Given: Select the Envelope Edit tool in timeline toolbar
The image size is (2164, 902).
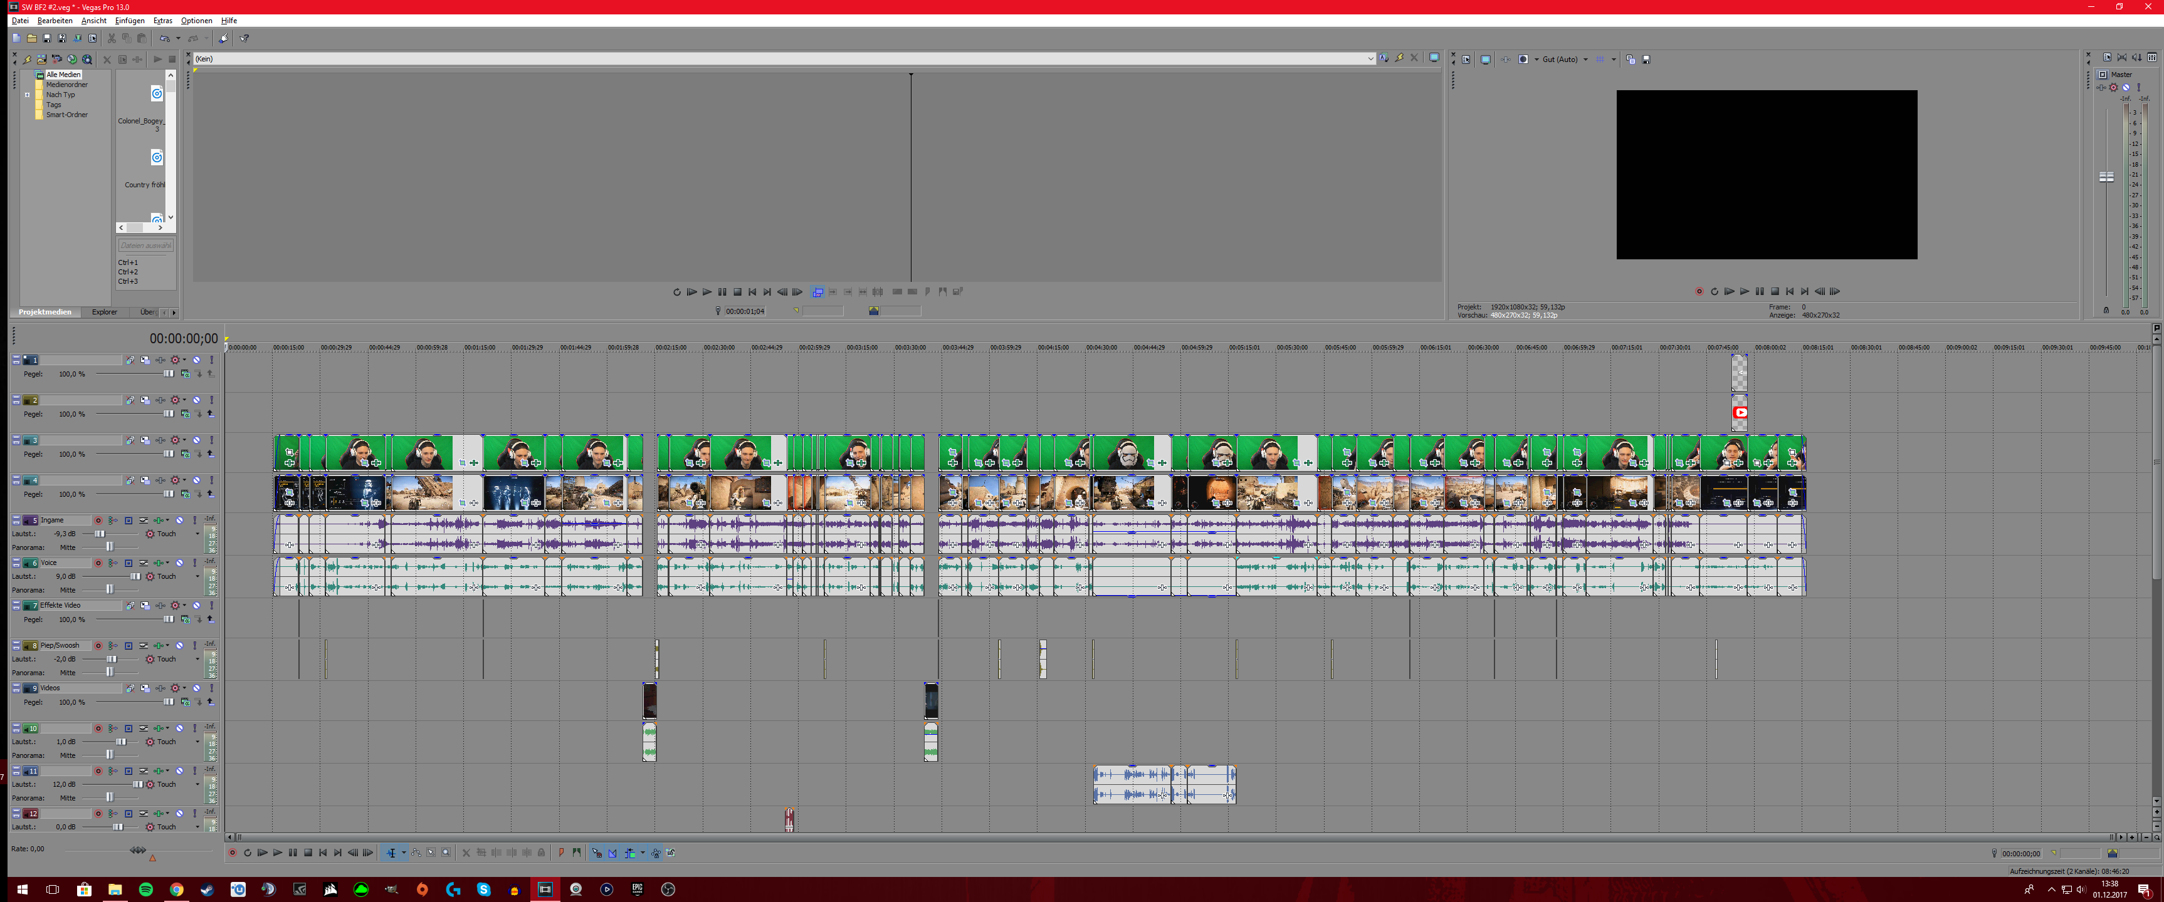Looking at the screenshot, I should click(416, 853).
